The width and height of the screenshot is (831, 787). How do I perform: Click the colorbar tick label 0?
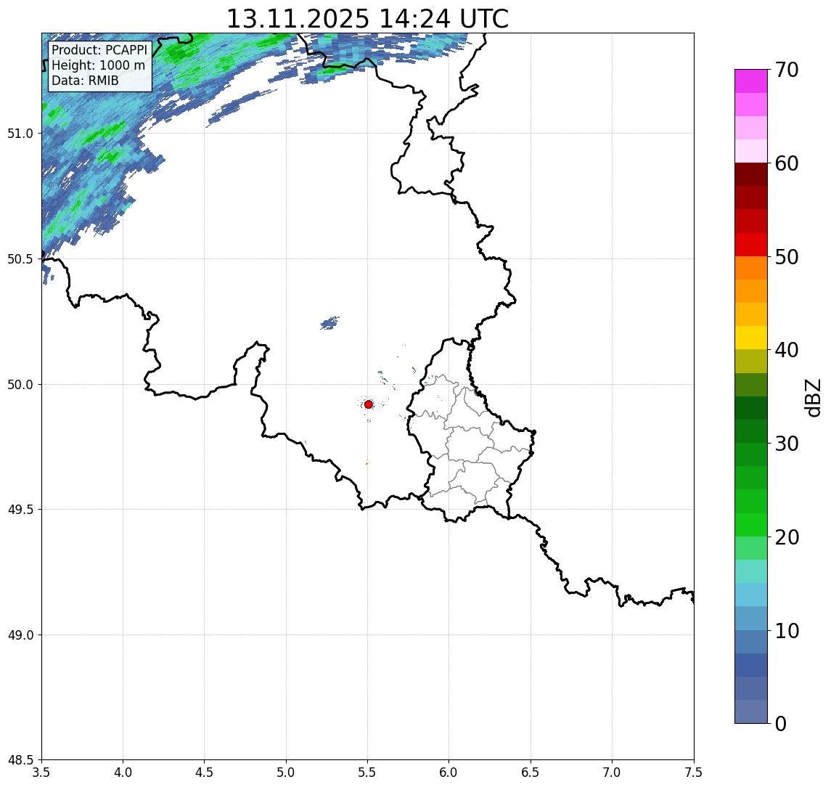point(781,723)
